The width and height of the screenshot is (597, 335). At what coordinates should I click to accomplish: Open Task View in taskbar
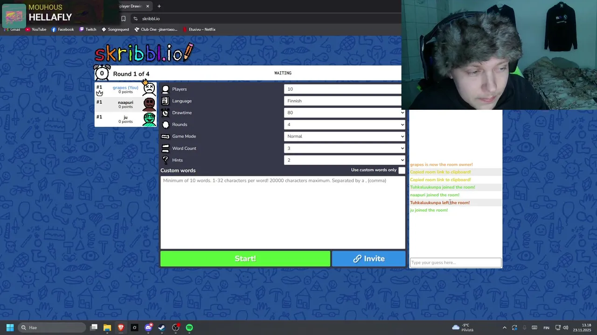[x=94, y=328]
